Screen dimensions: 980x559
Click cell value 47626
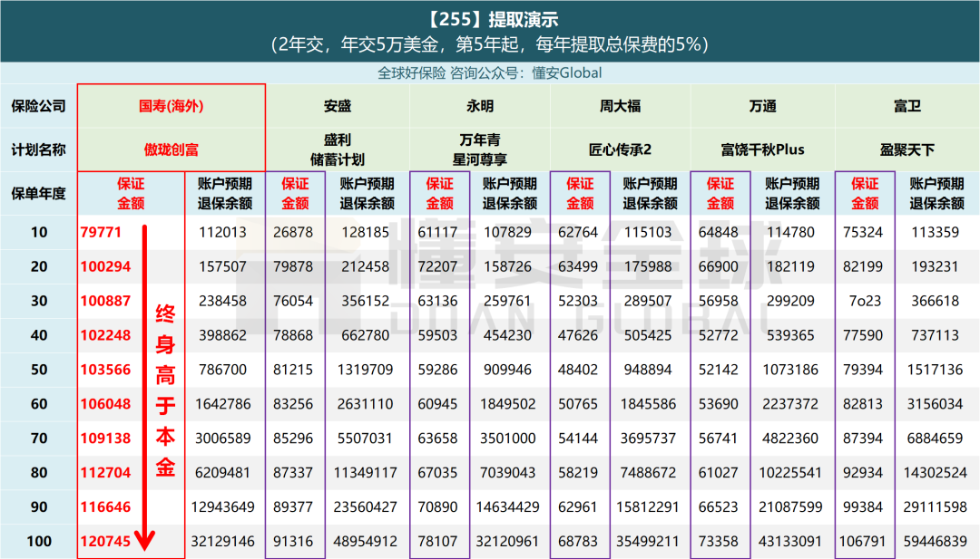coord(578,335)
